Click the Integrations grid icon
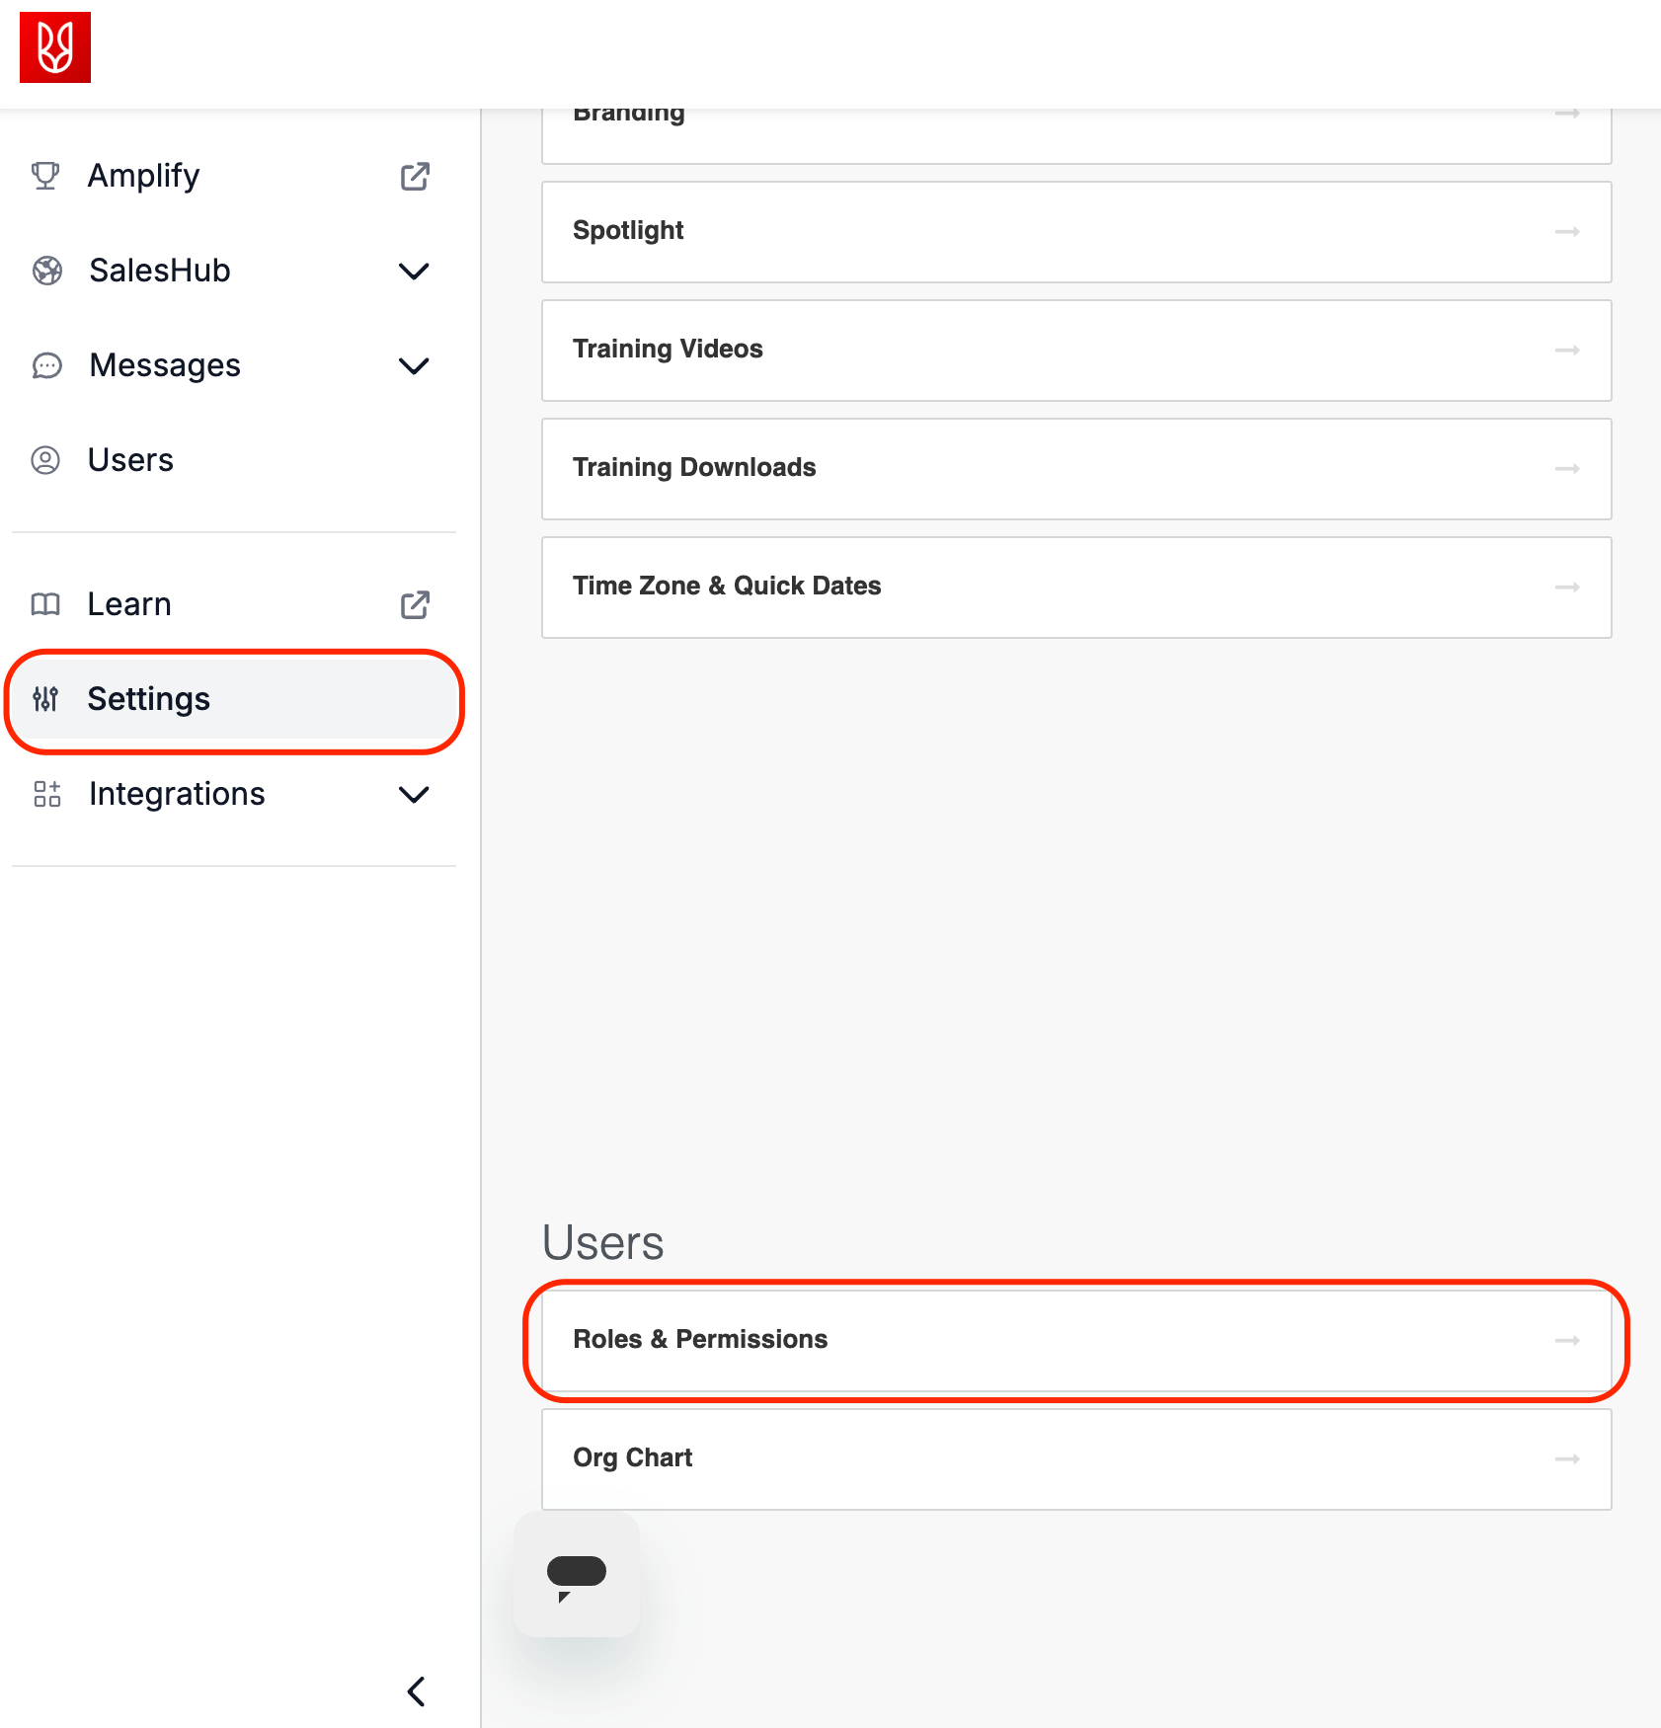 click(x=46, y=794)
